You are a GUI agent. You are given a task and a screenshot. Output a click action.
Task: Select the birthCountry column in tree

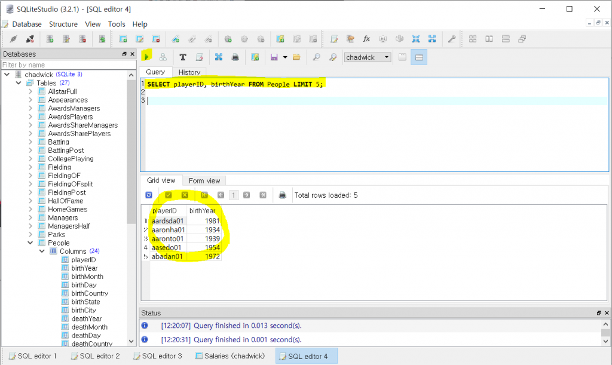[90, 293]
